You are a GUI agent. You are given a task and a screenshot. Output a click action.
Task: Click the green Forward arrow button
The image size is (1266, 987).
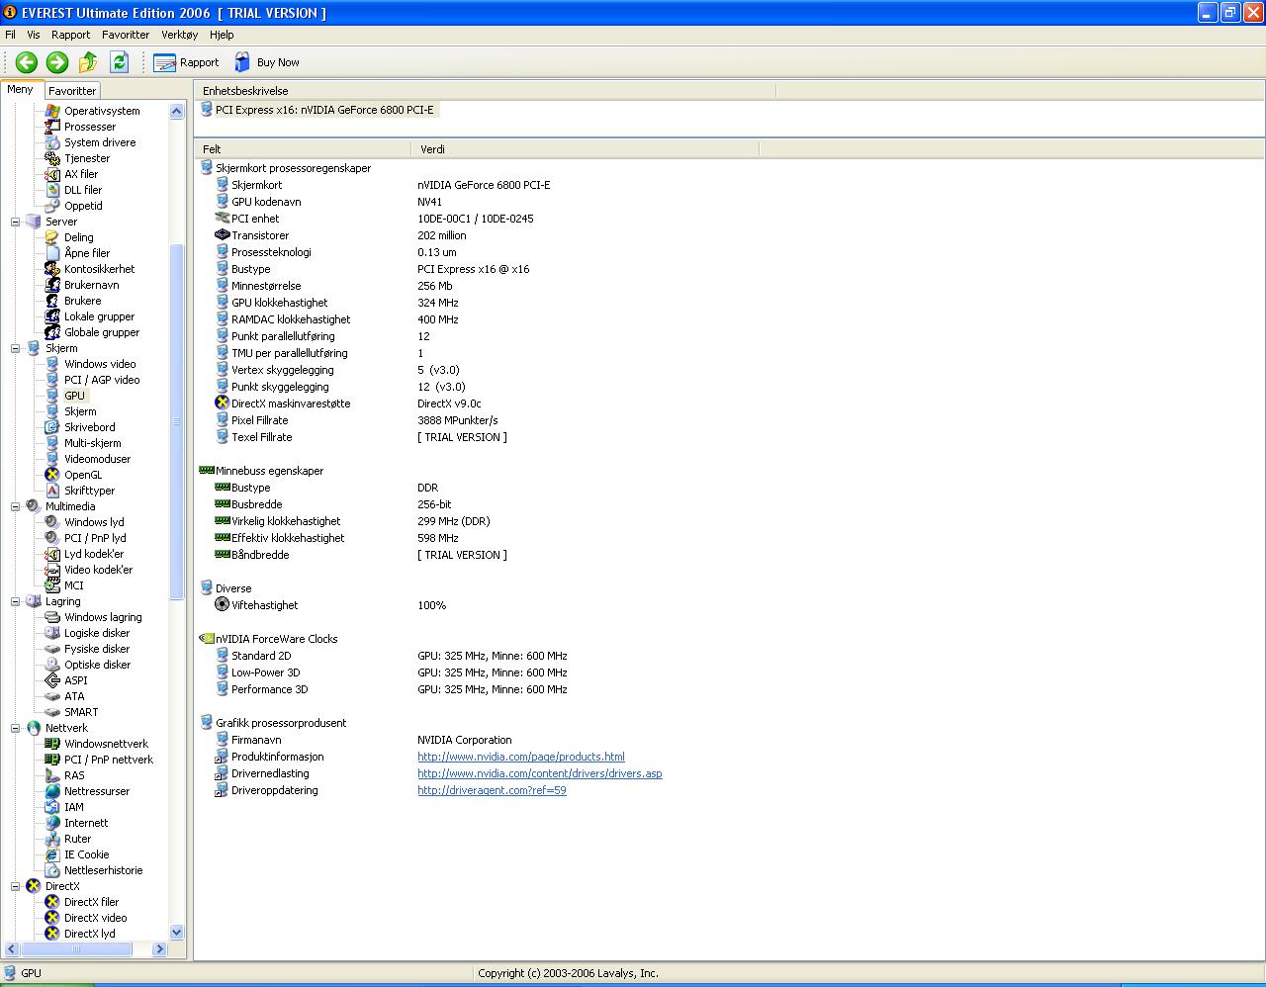tap(57, 62)
